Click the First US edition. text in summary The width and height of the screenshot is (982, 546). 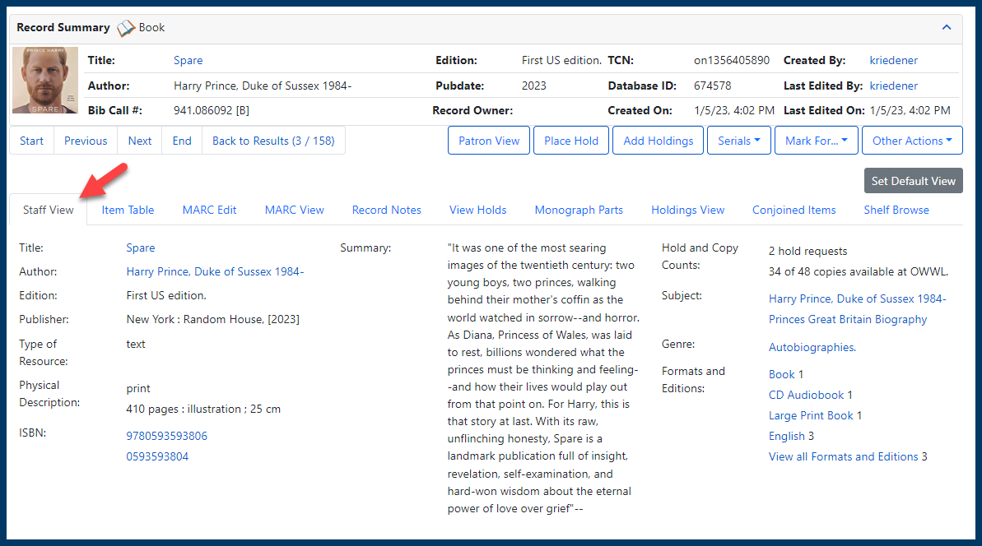tap(561, 60)
